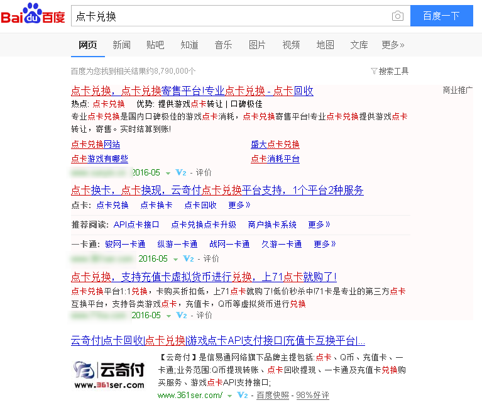482x410 pixels.
Task: Click V2 badge of second ad result
Action: point(188,258)
